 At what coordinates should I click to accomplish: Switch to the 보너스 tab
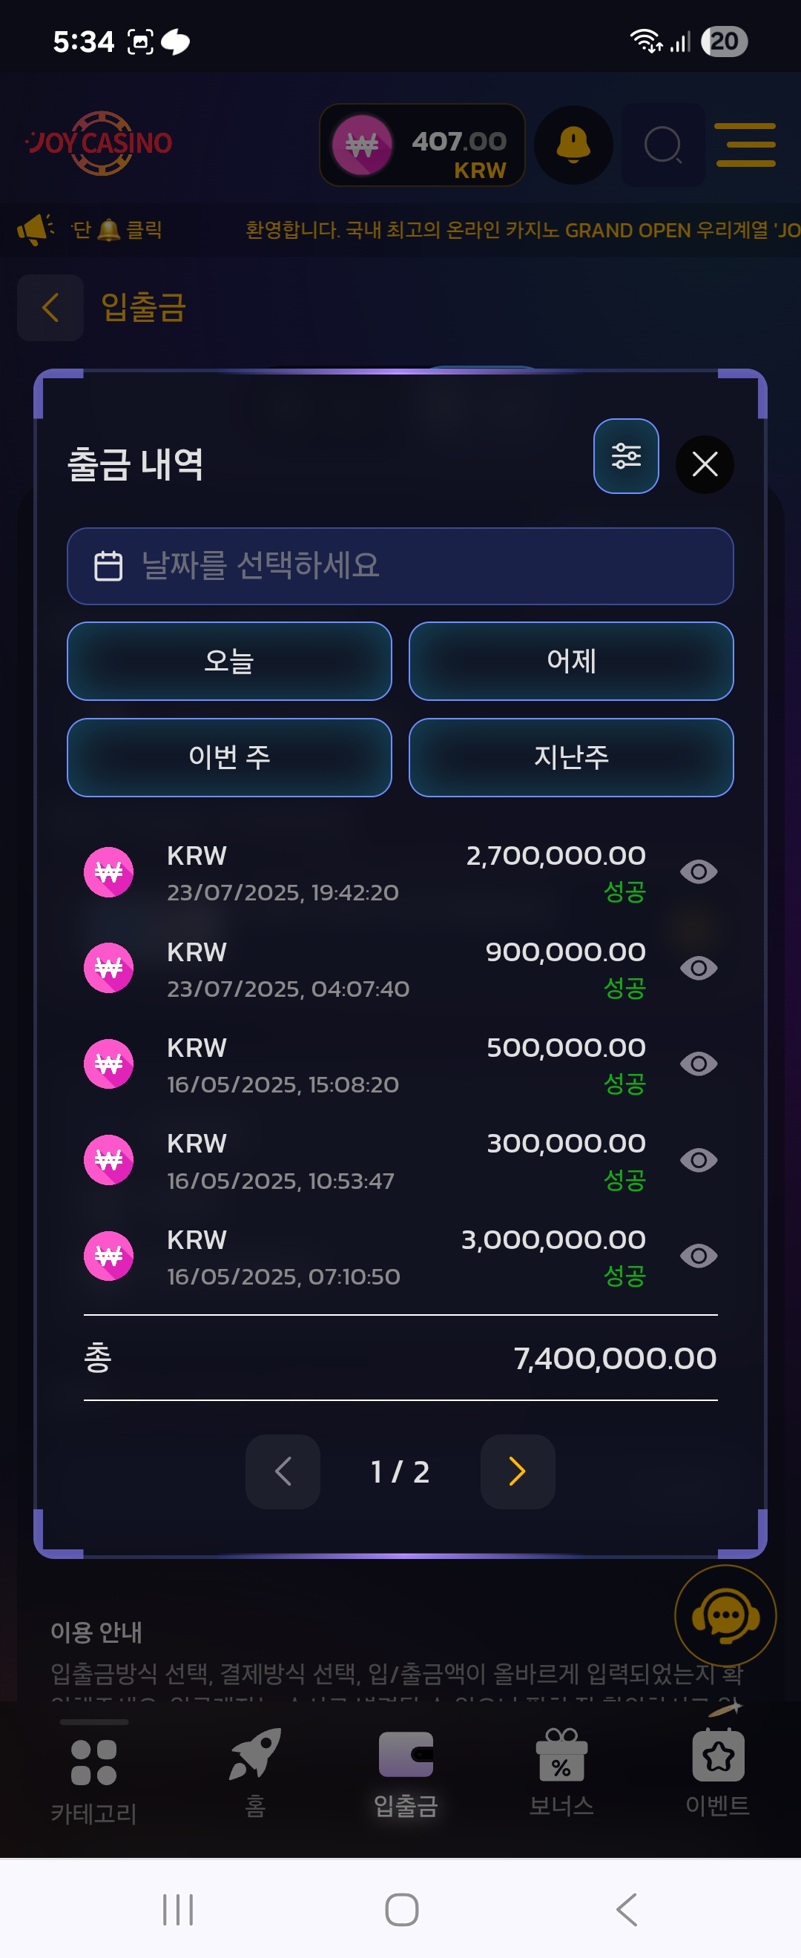tap(561, 1772)
